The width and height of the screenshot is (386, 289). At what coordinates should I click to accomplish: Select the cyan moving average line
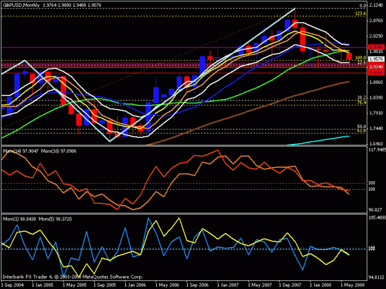click(319, 140)
